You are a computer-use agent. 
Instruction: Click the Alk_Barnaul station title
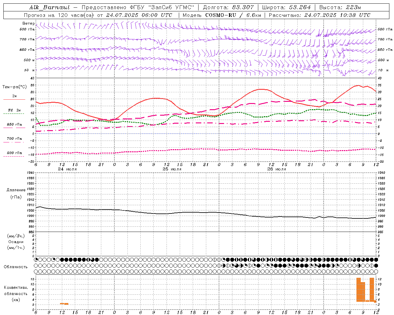50,7
